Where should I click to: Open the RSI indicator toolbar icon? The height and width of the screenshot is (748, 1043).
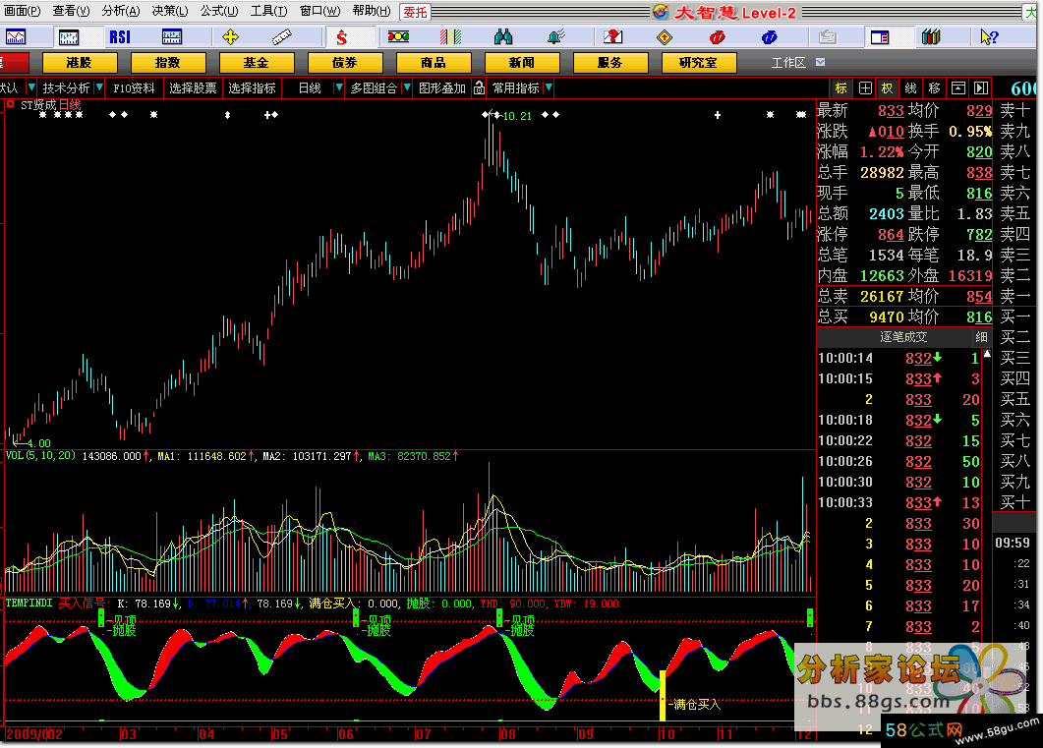[x=120, y=37]
